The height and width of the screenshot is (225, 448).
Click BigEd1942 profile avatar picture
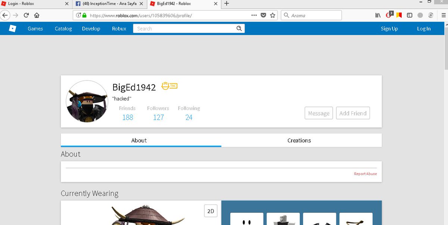87,101
